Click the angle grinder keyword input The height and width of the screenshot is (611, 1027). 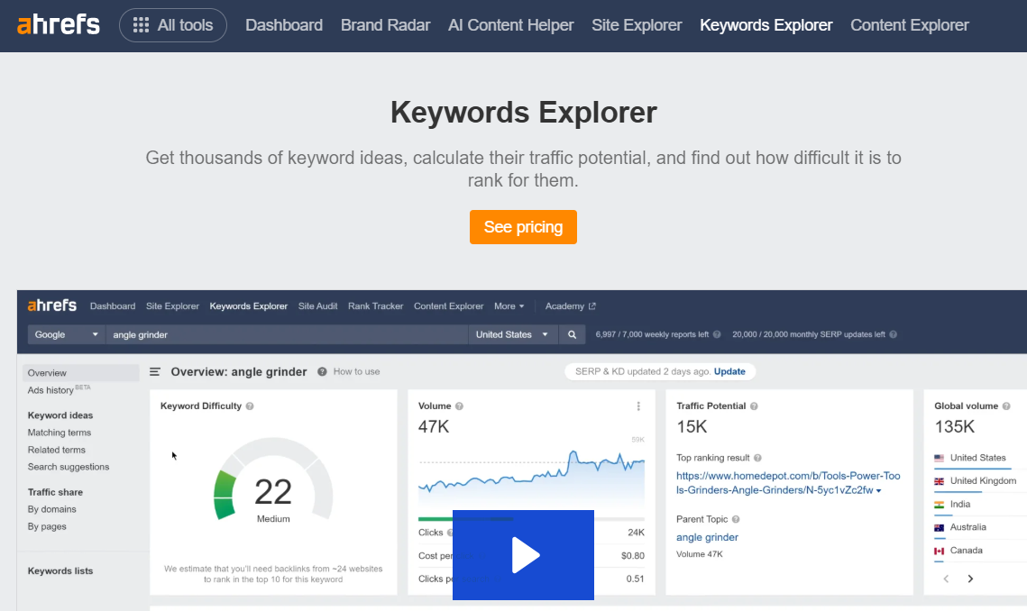287,334
